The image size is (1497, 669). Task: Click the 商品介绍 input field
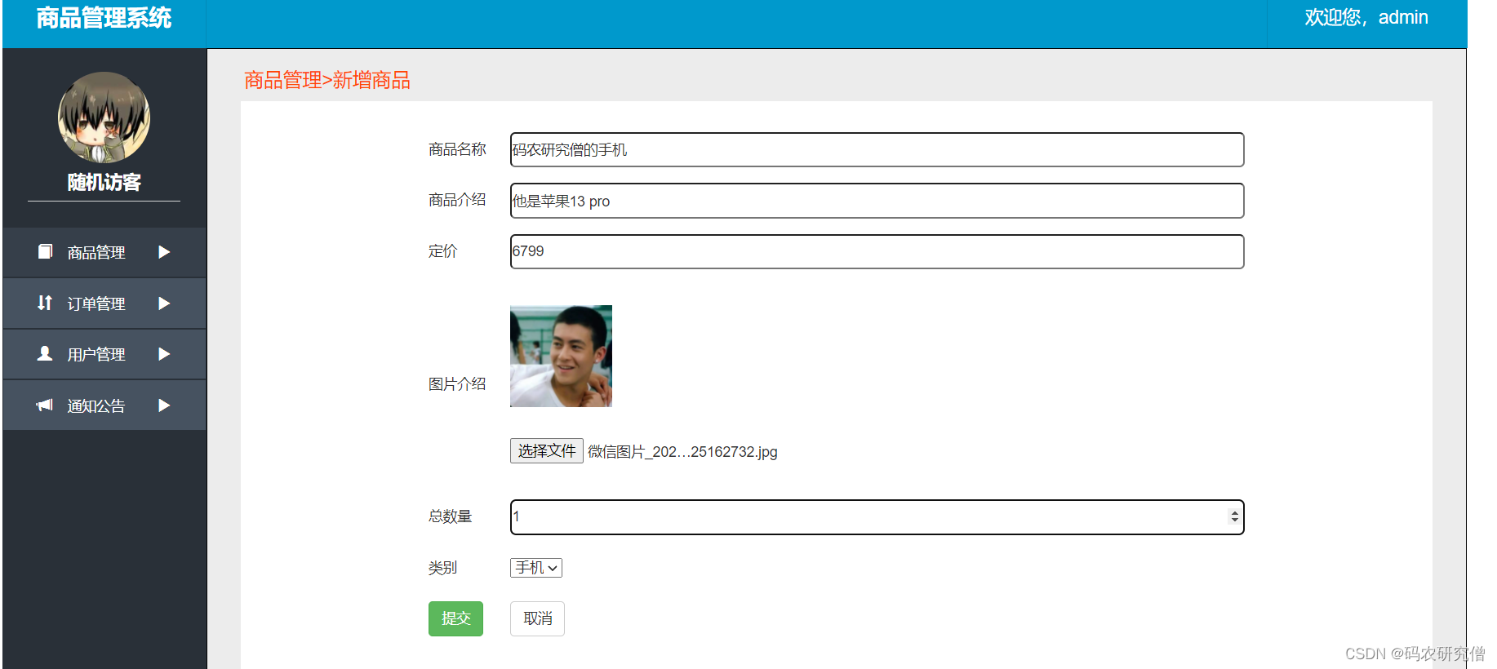(877, 201)
